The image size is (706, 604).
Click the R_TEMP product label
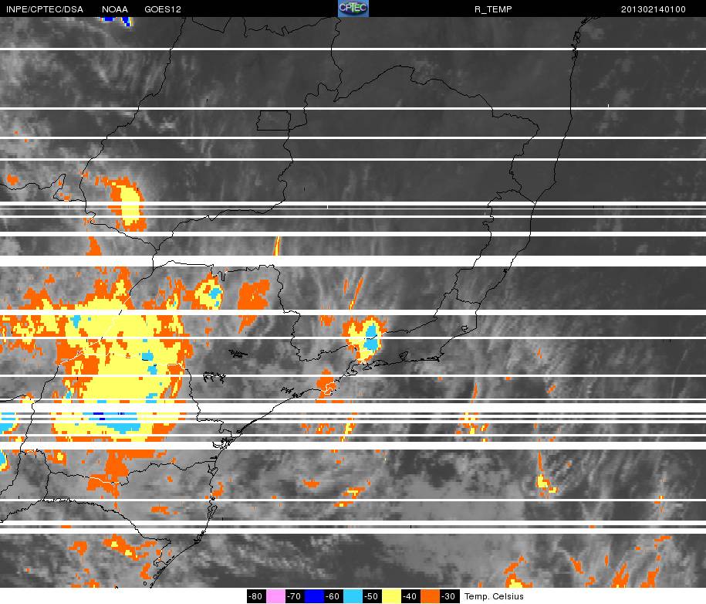click(x=493, y=9)
